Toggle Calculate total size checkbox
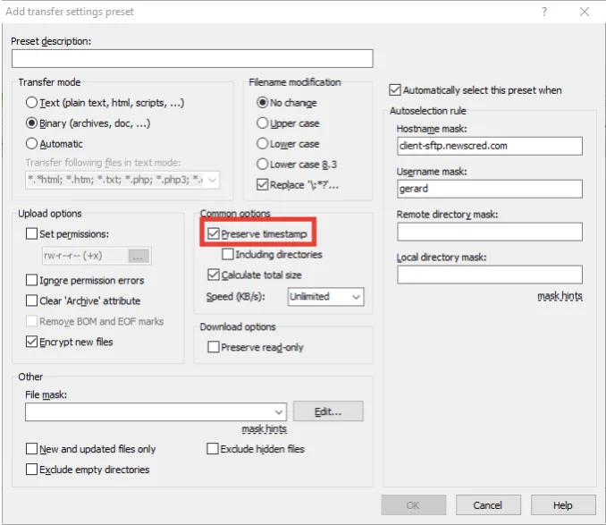 click(x=214, y=275)
